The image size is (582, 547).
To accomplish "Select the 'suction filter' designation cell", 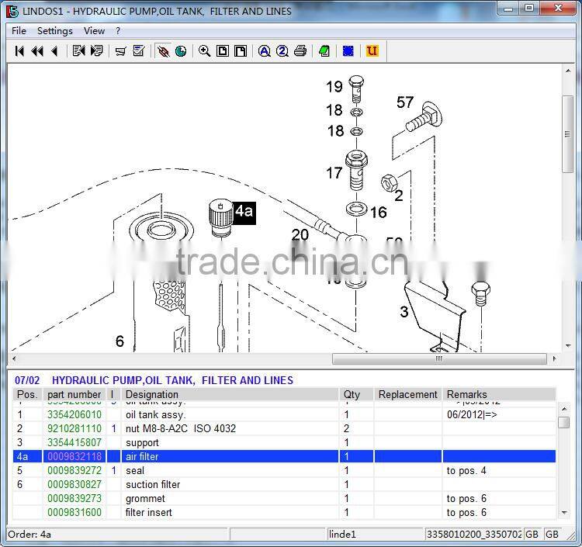I will coord(230,485).
